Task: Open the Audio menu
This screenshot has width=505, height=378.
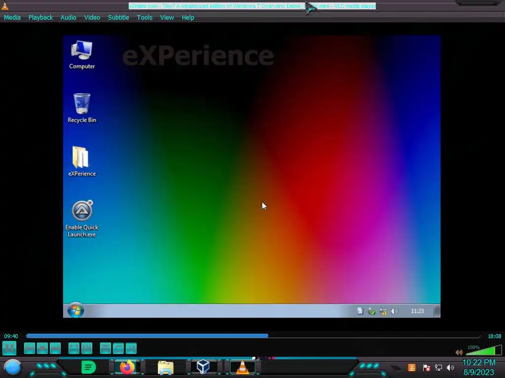Action: (x=68, y=18)
